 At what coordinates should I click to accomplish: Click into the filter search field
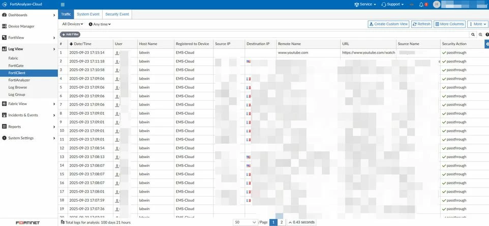[274, 34]
